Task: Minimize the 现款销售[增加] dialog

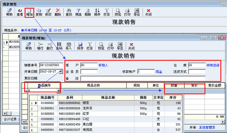Action: 204,38
